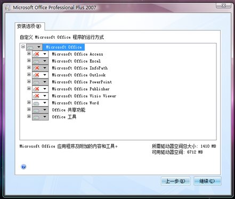Click the drive icon beside Office 共享功能
This screenshot has height=199, width=235.
tap(36, 110)
